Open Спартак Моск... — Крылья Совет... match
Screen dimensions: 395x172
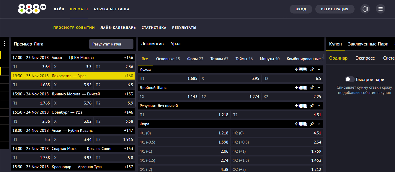[x=73, y=149]
